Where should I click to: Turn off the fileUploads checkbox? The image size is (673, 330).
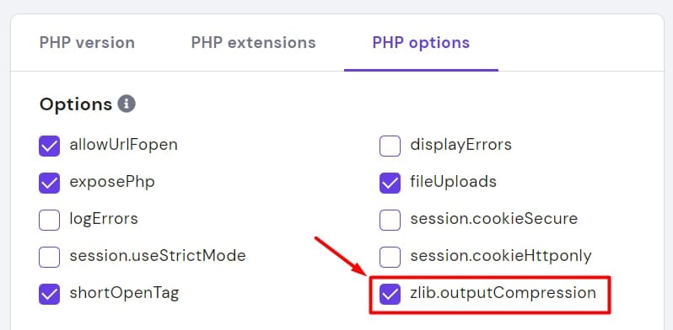[x=390, y=183]
